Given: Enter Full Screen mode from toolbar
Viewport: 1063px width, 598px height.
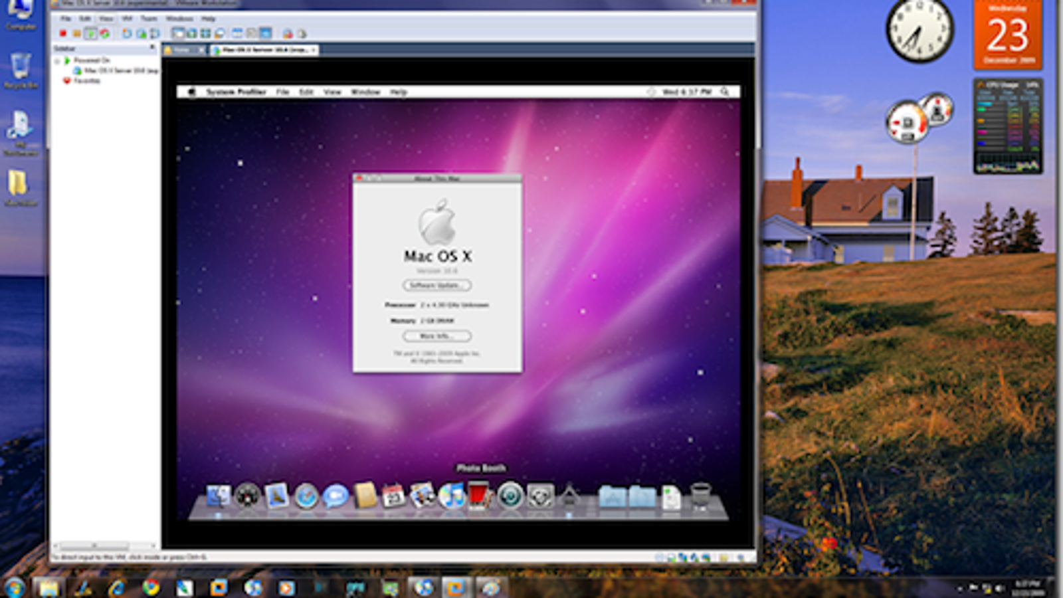Looking at the screenshot, I should (x=205, y=33).
